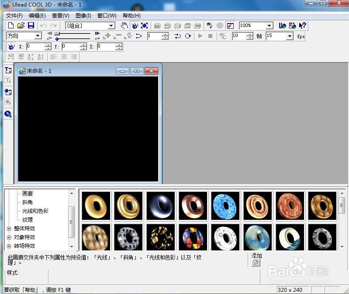Click the Add to EasyPalette icon
This screenshot has width=349, height=294.
[x=256, y=263]
